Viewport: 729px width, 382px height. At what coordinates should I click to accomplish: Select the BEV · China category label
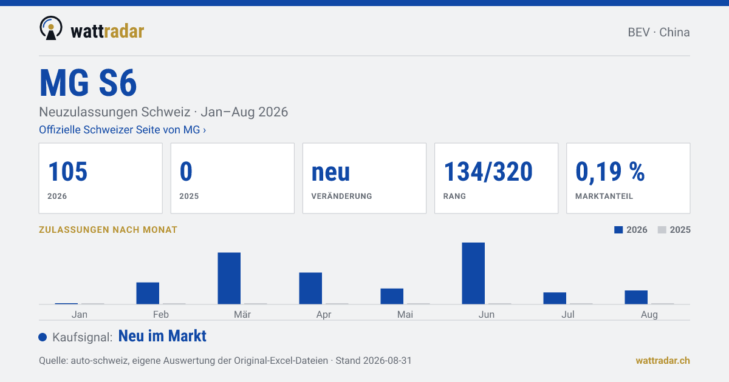(659, 32)
